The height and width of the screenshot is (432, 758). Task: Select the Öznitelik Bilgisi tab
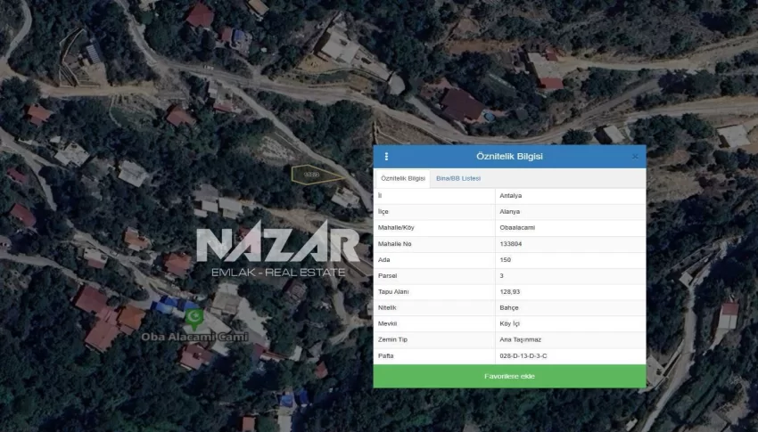click(x=402, y=178)
